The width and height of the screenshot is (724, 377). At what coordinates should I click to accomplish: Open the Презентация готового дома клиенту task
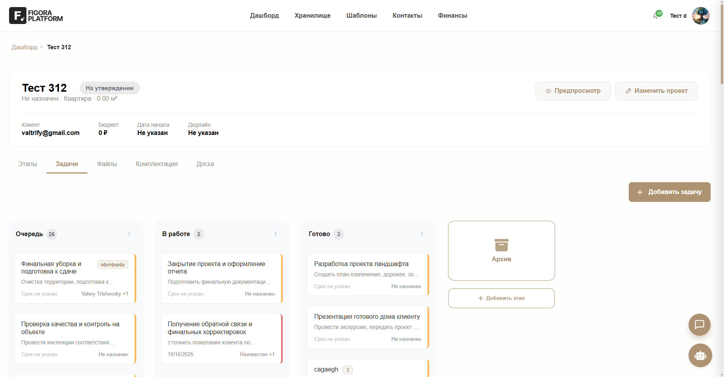368,327
